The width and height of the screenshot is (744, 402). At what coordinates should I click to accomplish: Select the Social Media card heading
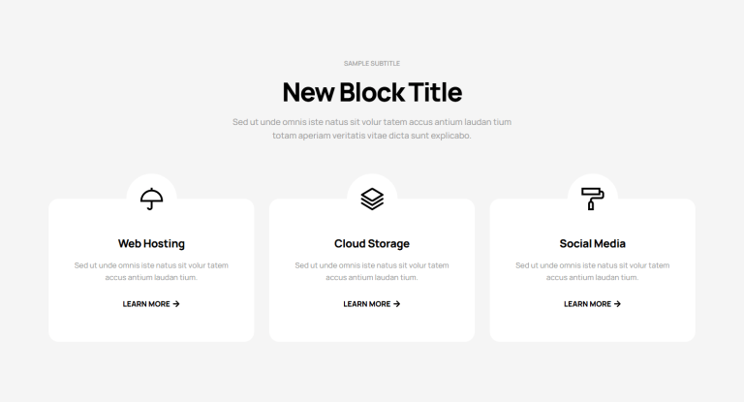click(x=593, y=244)
